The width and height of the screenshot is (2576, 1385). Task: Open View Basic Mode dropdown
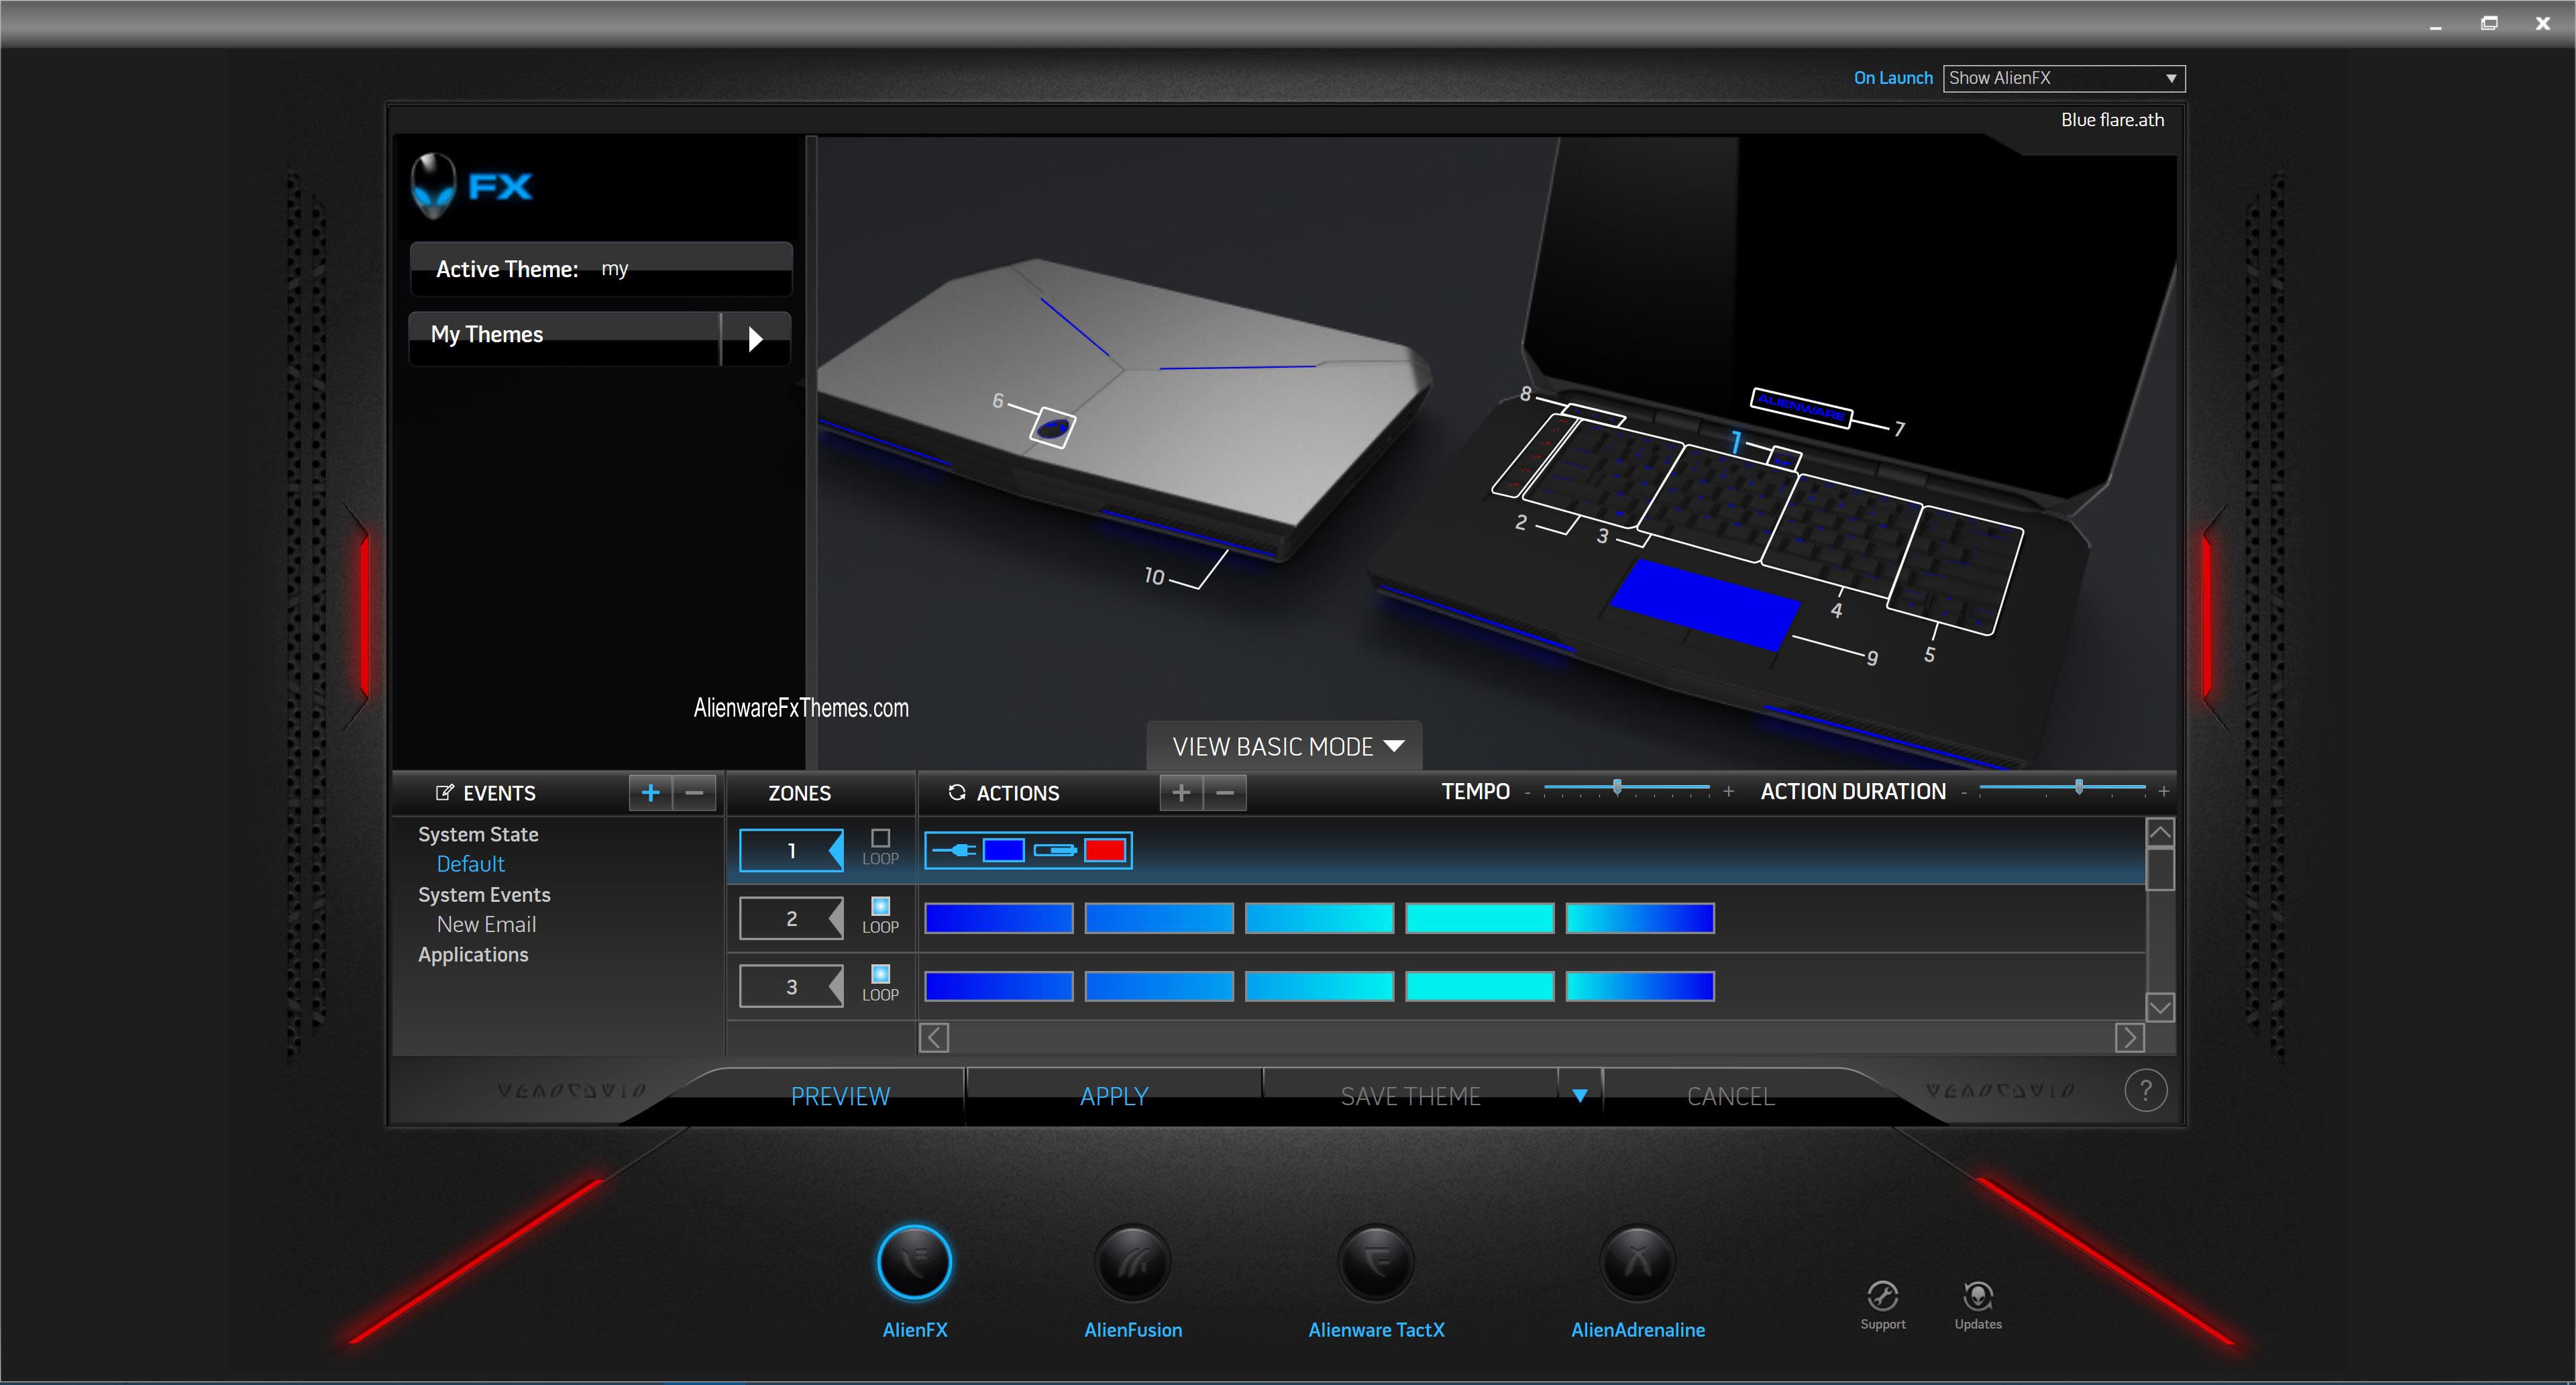coord(1286,746)
